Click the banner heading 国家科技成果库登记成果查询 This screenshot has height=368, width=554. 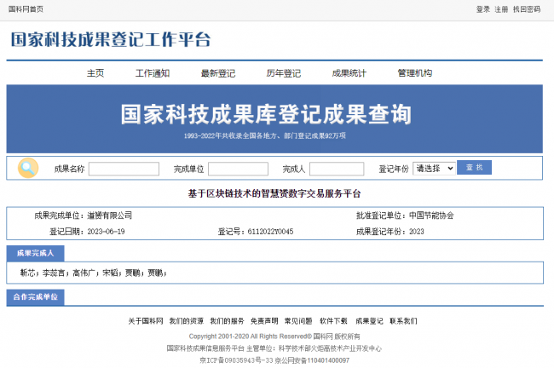click(266, 114)
